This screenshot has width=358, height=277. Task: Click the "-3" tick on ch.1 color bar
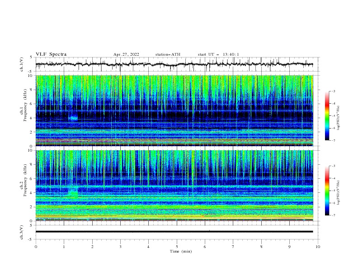click(x=333, y=91)
